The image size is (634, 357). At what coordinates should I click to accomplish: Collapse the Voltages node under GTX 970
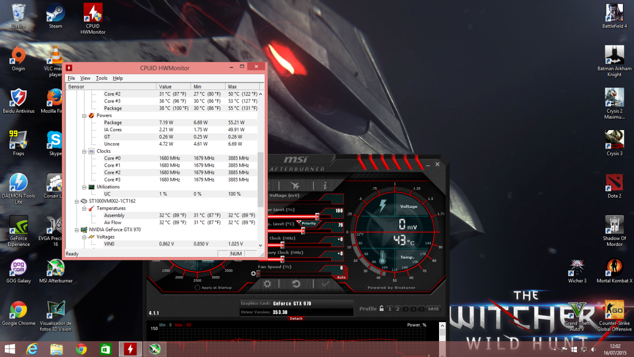click(x=83, y=237)
